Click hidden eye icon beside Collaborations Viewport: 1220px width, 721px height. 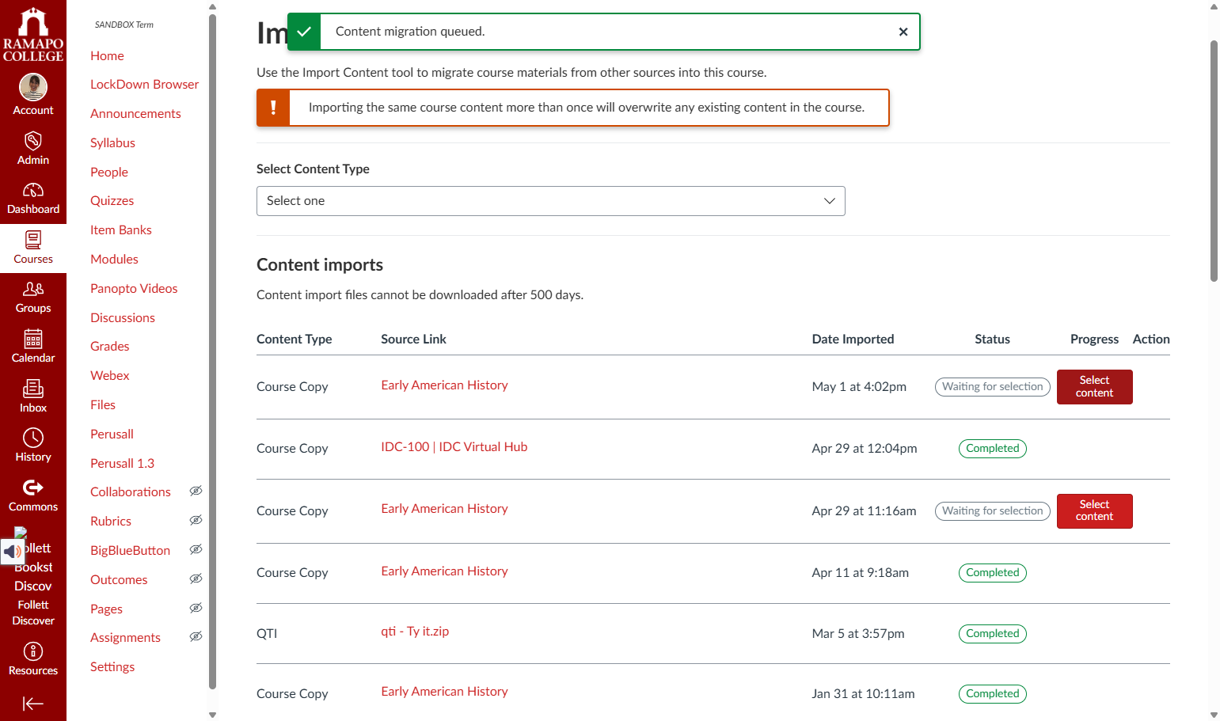(x=196, y=491)
